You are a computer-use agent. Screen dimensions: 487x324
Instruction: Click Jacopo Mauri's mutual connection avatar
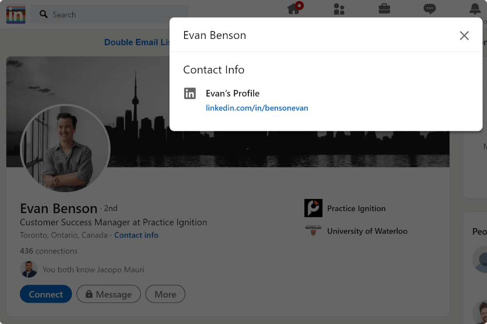[29, 269]
